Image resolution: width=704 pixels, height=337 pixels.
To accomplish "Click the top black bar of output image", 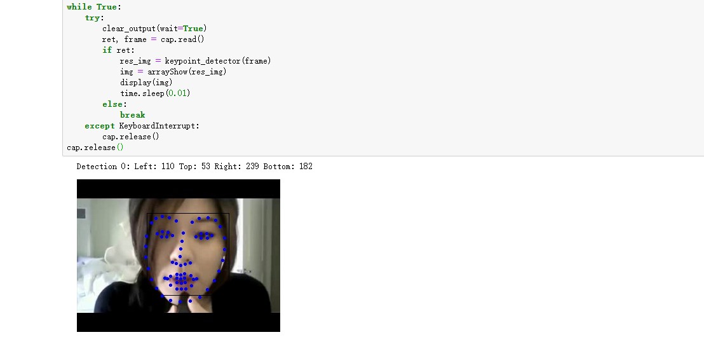I will [x=179, y=189].
